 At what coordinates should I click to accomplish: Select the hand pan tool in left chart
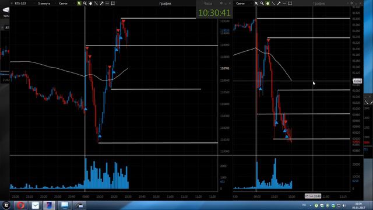click(90, 3)
